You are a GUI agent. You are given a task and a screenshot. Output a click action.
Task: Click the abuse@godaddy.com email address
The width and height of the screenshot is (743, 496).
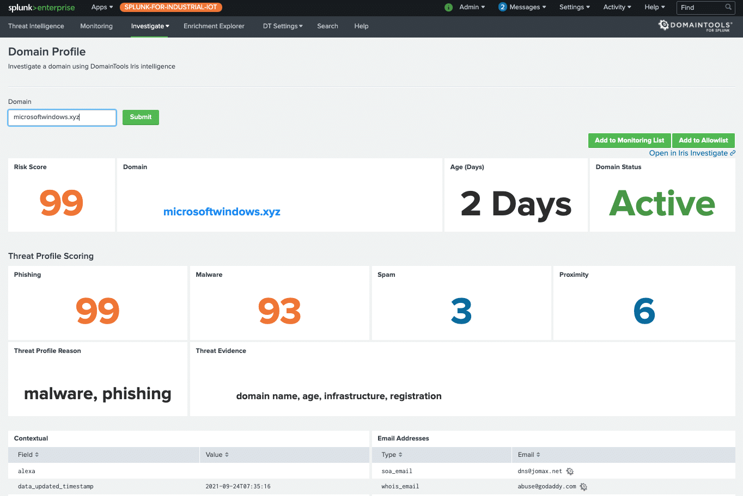click(x=547, y=486)
